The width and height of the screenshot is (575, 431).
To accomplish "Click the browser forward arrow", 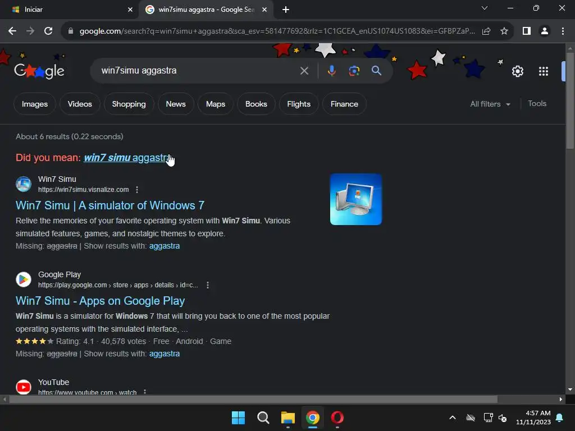I will (30, 31).
